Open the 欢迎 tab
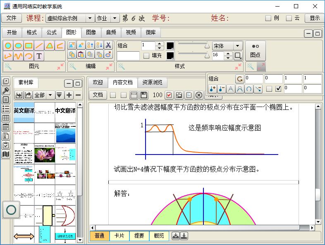This screenshot has width=325, height=245. coord(98,83)
